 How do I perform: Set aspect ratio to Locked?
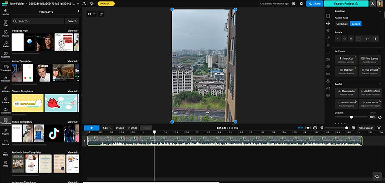(356, 24)
